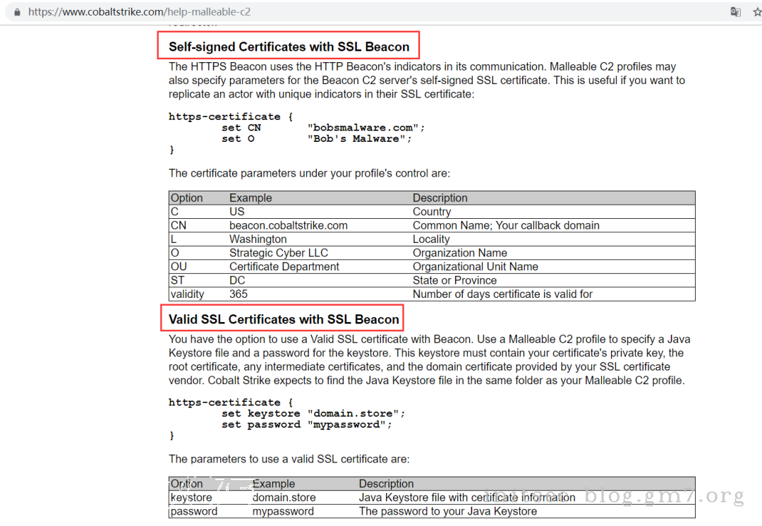Click the 'Strategic Cyber LLC' table cell
762x526 pixels.
pyautogui.click(x=278, y=253)
